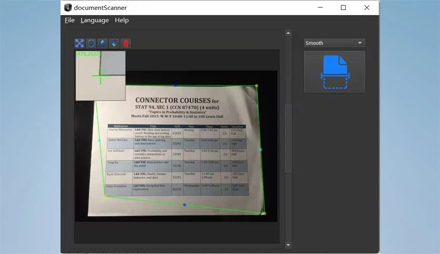Click the magnifier preview with green crosshair

pyautogui.click(x=101, y=76)
